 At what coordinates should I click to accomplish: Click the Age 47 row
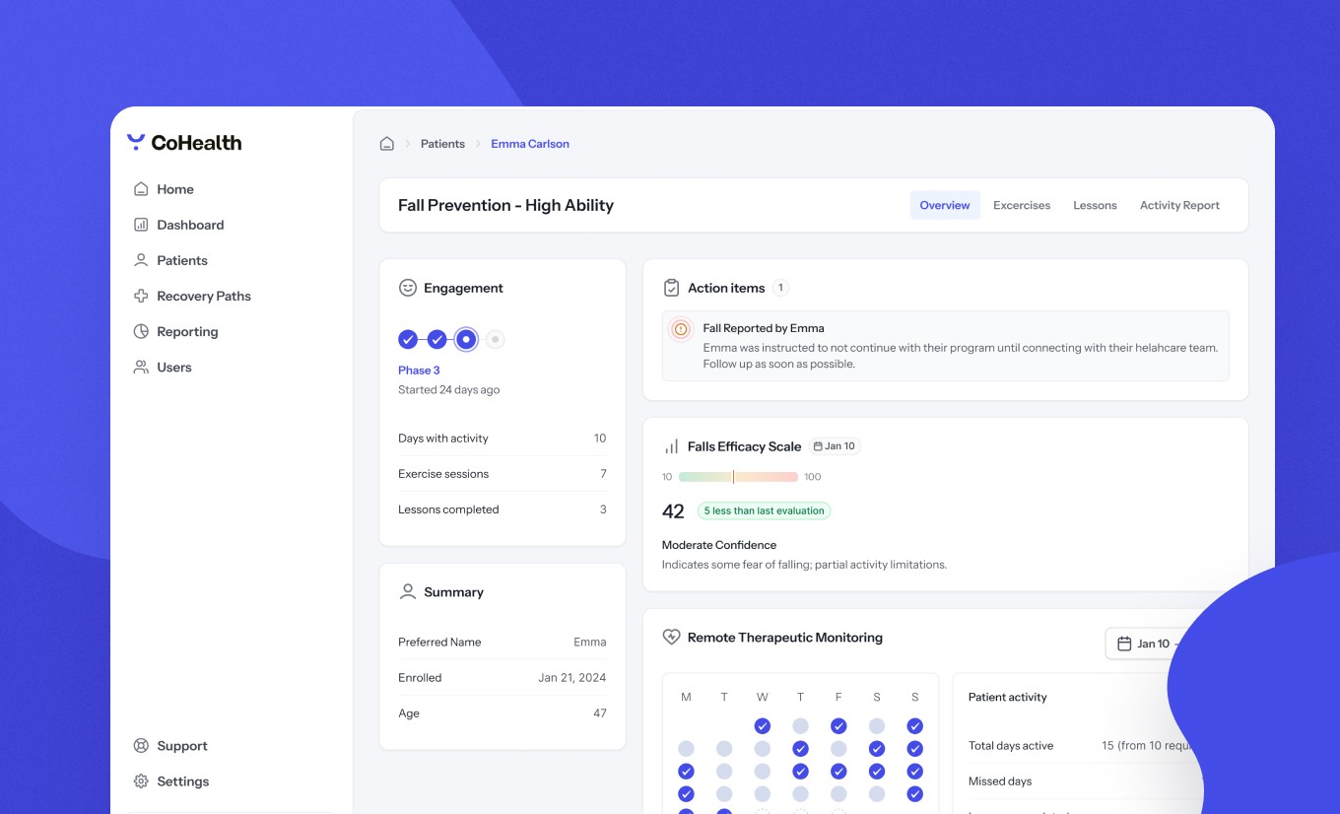pyautogui.click(x=502, y=713)
